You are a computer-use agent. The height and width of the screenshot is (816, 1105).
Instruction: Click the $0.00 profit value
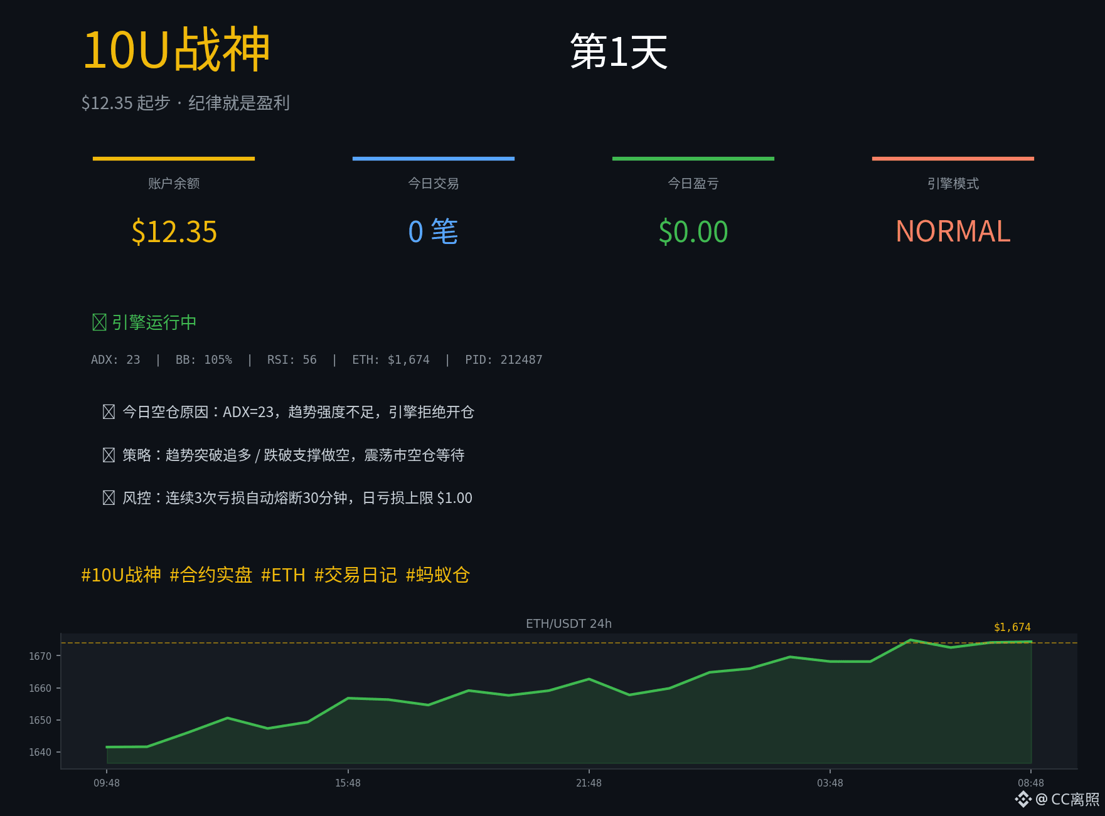pos(693,231)
